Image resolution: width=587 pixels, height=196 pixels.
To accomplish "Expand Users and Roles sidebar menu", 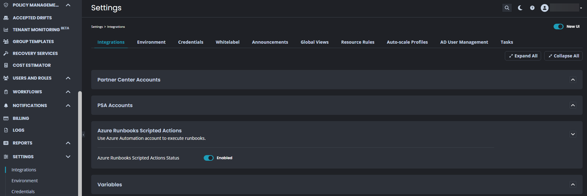I will 68,78.
